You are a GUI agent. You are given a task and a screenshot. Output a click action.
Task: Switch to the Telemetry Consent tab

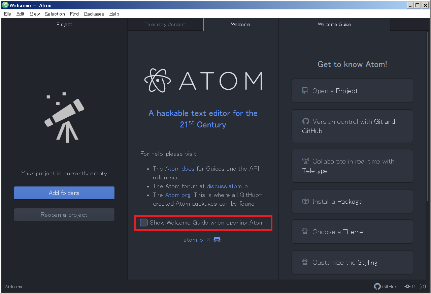pyautogui.click(x=165, y=24)
